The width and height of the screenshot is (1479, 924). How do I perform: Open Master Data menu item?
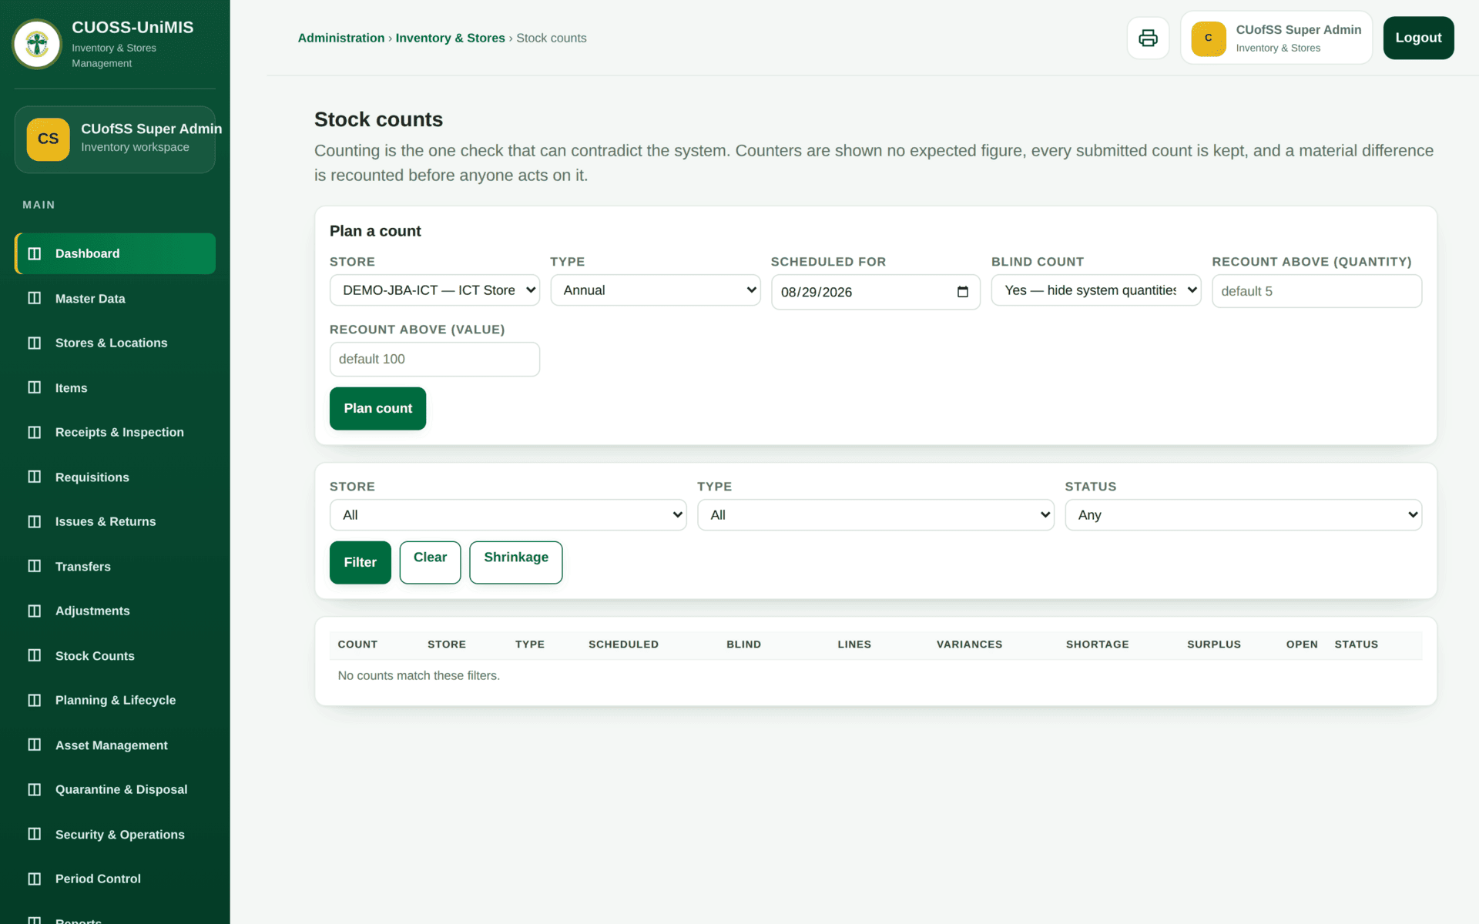[115, 298]
